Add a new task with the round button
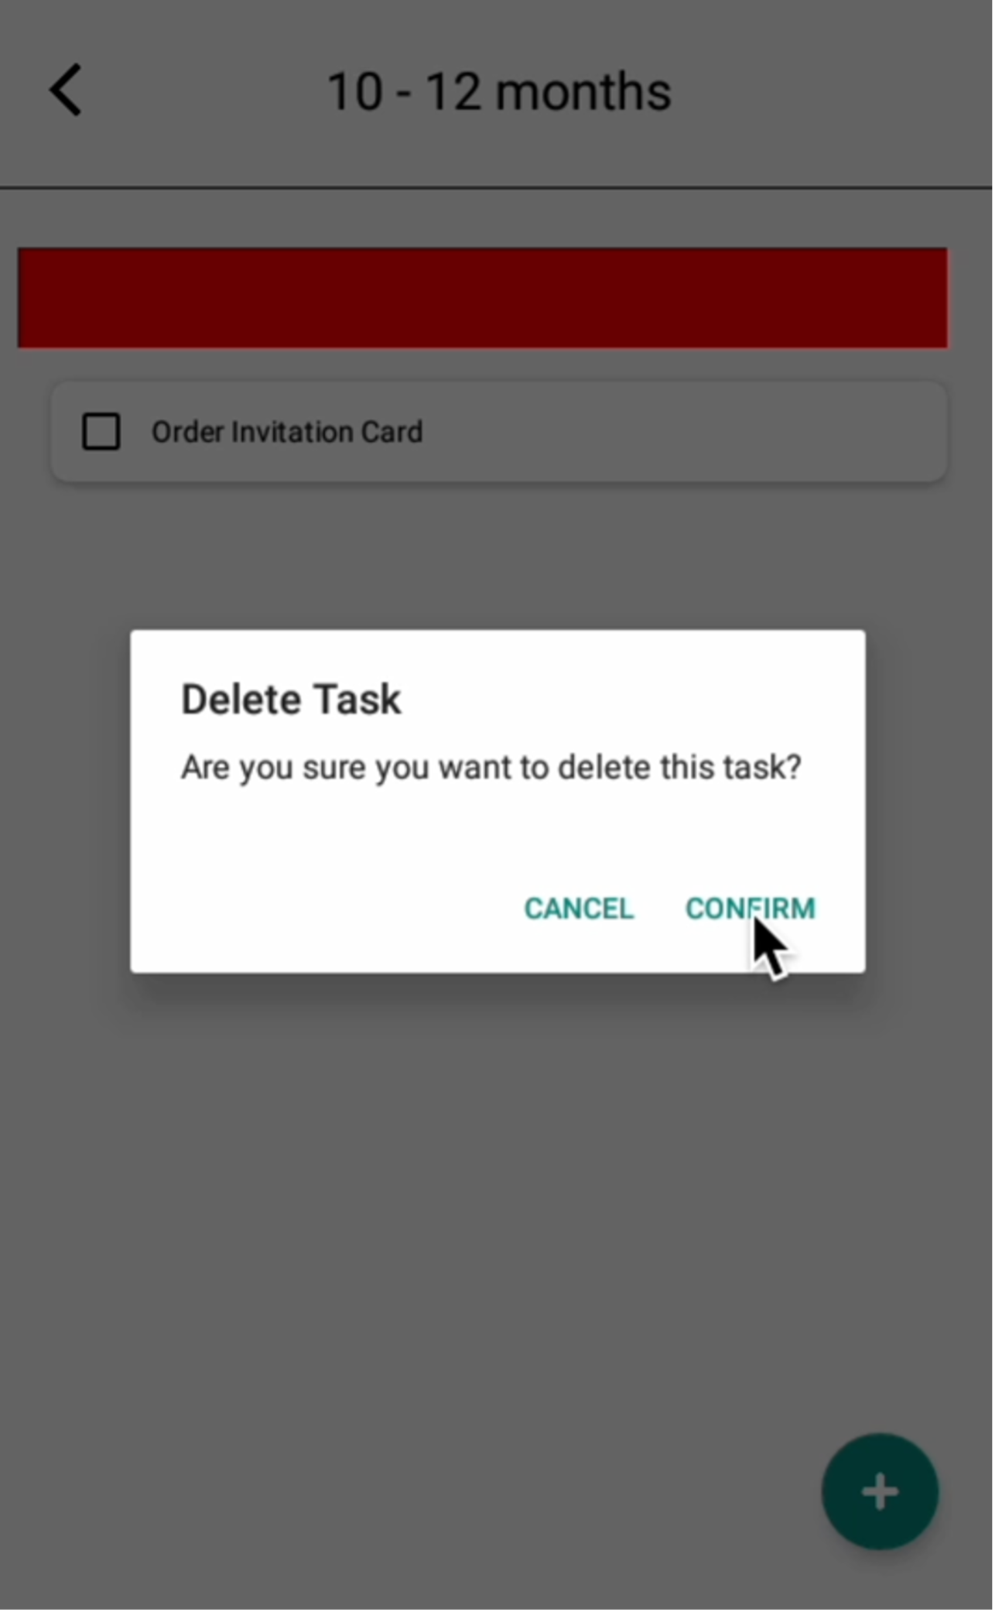This screenshot has width=995, height=1612. point(880,1493)
